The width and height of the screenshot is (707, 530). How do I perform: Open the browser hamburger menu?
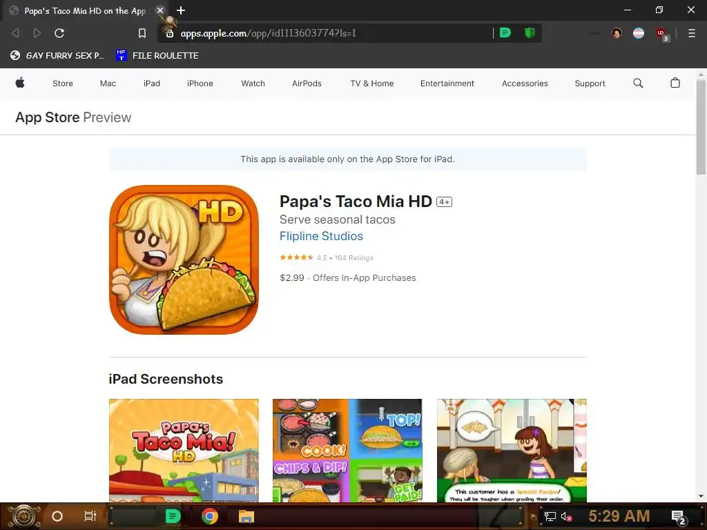691,33
